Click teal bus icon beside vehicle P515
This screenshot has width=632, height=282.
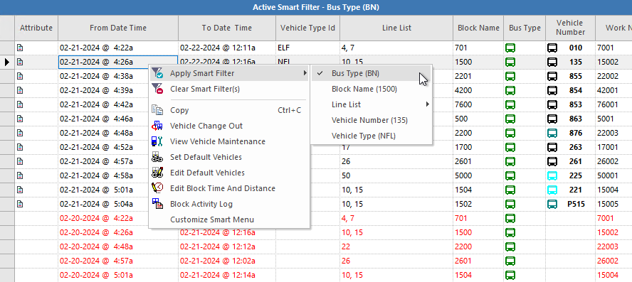pos(552,204)
